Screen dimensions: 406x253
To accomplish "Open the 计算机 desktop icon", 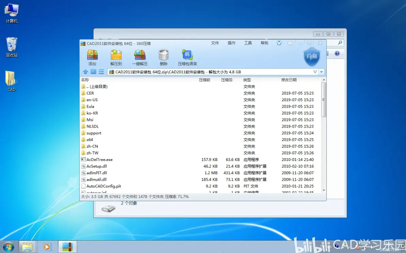I will pyautogui.click(x=12, y=14).
